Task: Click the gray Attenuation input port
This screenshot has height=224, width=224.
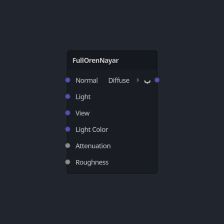Action: point(68,146)
